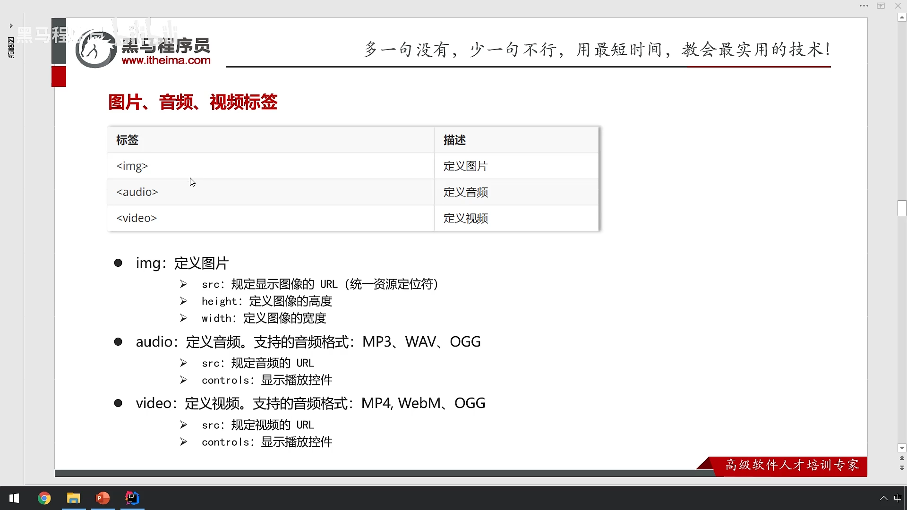Click the PowerPoint taskbar icon
This screenshot has width=907, height=510.
pyautogui.click(x=103, y=498)
